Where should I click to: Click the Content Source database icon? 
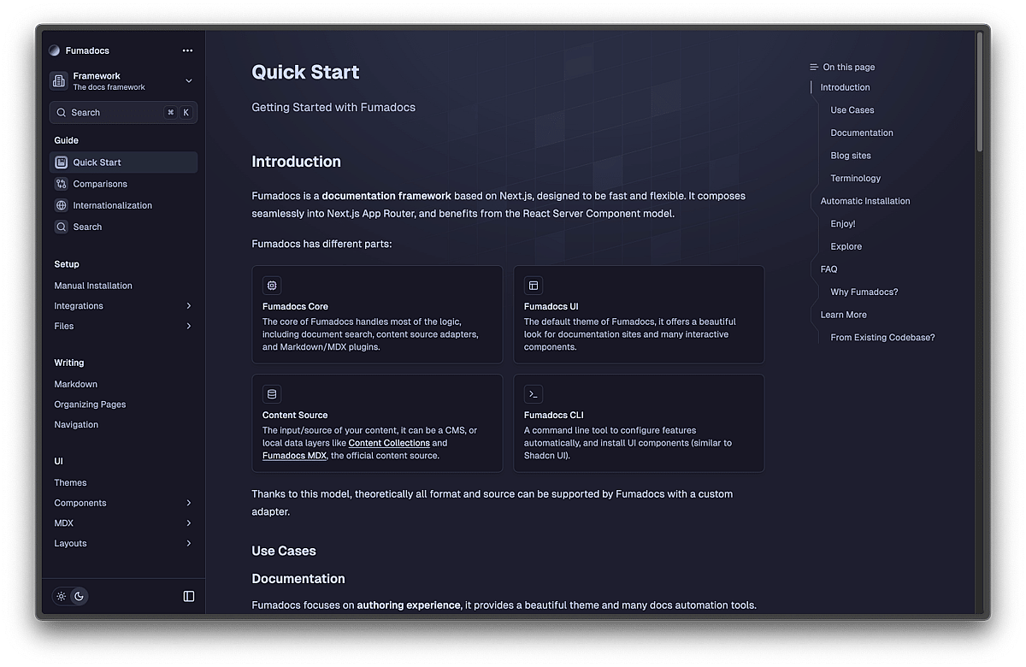click(272, 394)
